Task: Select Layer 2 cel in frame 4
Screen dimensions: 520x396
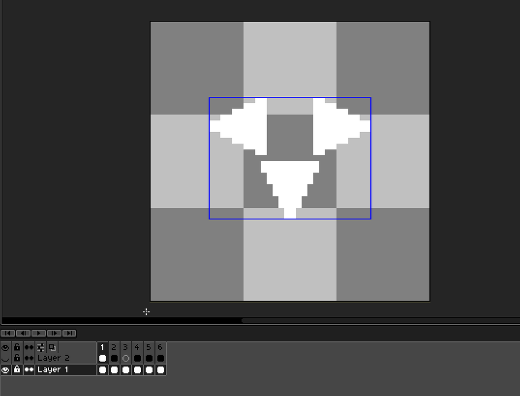Action: (138, 358)
